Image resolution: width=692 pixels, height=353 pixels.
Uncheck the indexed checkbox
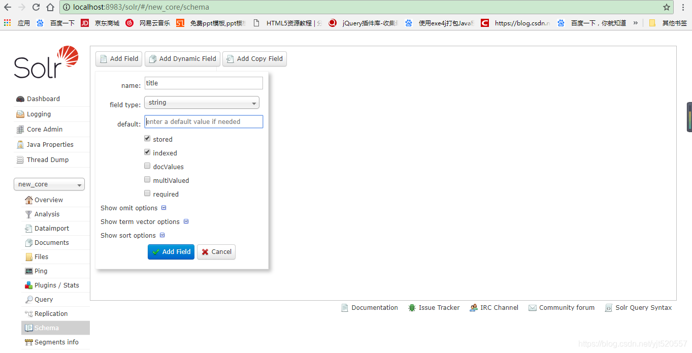click(147, 152)
